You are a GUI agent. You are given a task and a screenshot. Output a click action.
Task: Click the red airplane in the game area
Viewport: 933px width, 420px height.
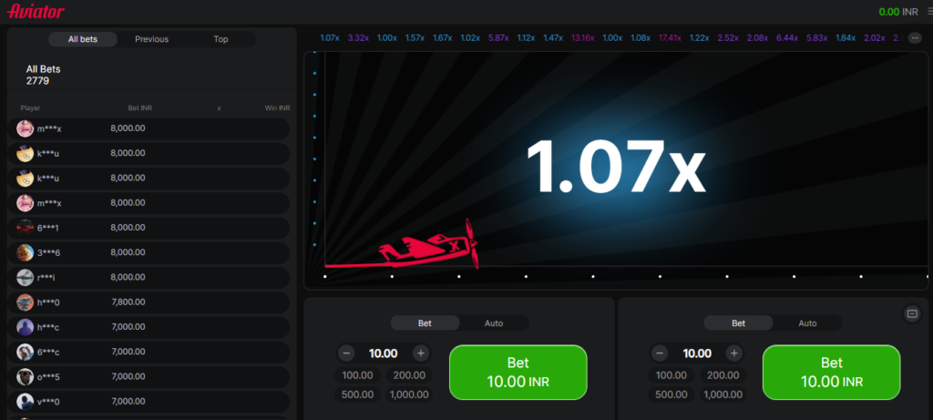point(428,246)
